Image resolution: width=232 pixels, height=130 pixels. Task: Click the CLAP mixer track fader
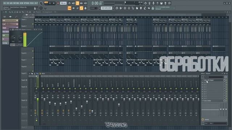coord(55,104)
